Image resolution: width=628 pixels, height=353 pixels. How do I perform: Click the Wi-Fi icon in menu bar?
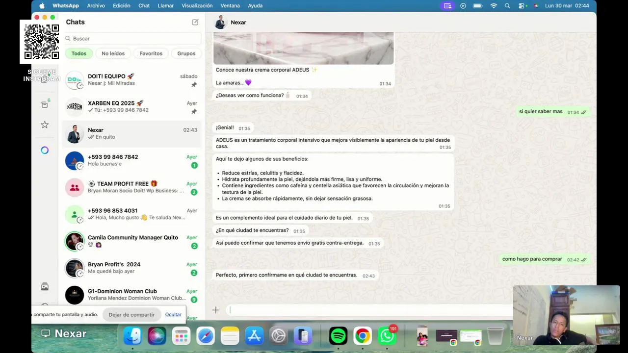(494, 6)
